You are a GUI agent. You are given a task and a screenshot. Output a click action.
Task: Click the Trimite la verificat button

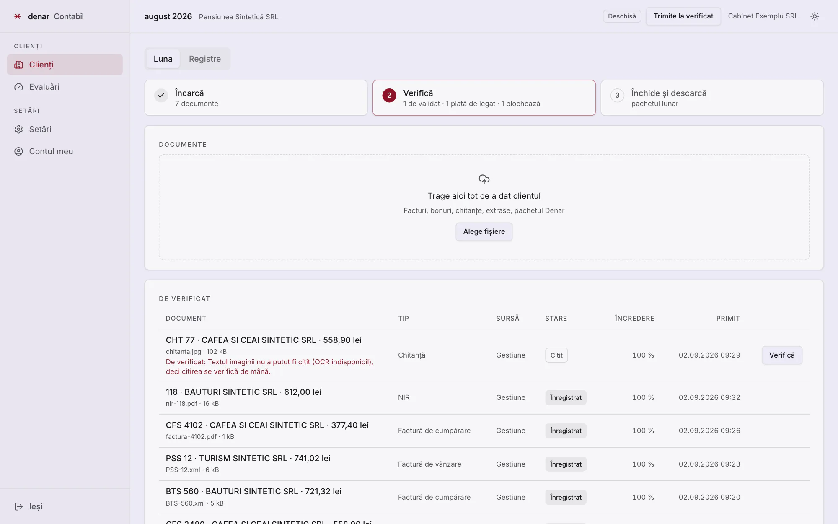[x=683, y=16]
